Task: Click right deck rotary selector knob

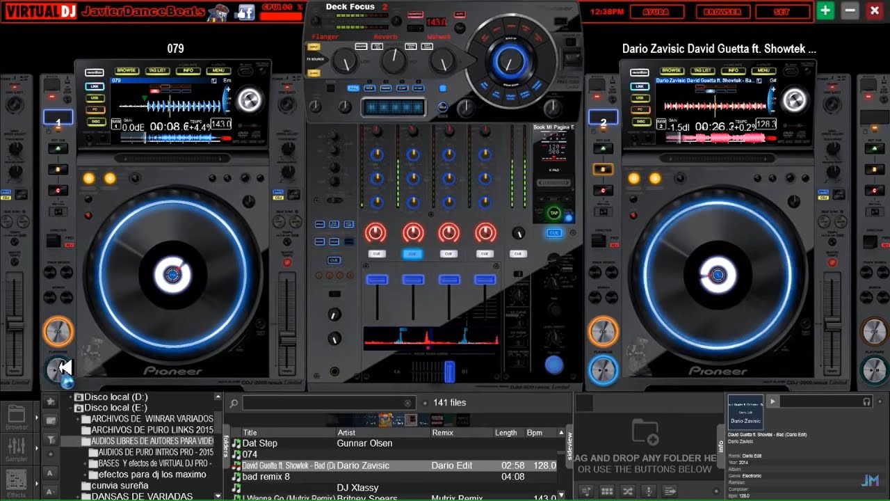Action: point(794,101)
